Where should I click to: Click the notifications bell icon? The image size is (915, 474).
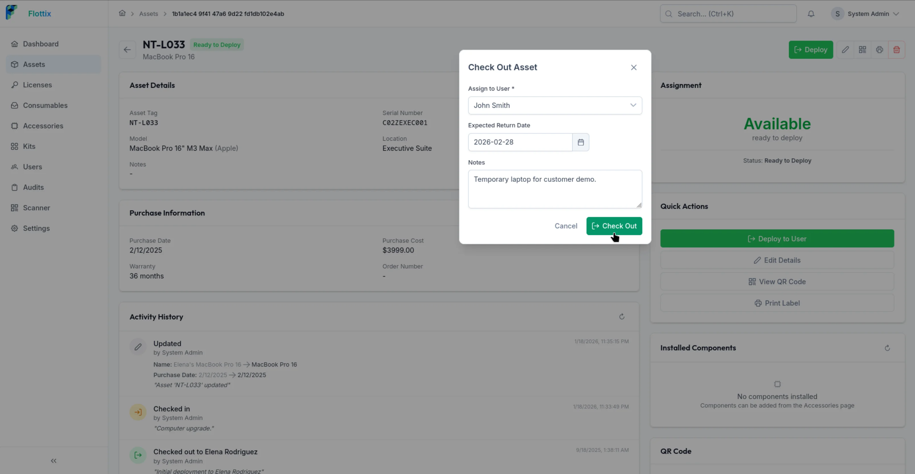[x=811, y=14]
